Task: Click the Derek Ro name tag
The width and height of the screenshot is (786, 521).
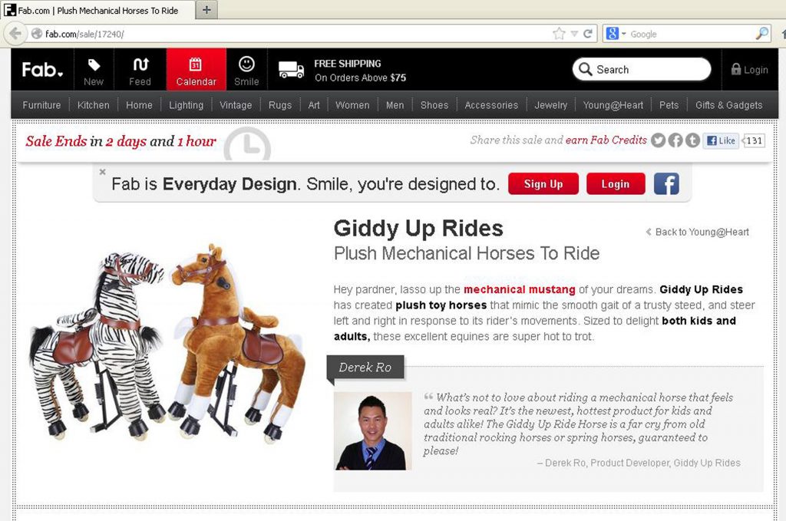Action: coord(365,368)
